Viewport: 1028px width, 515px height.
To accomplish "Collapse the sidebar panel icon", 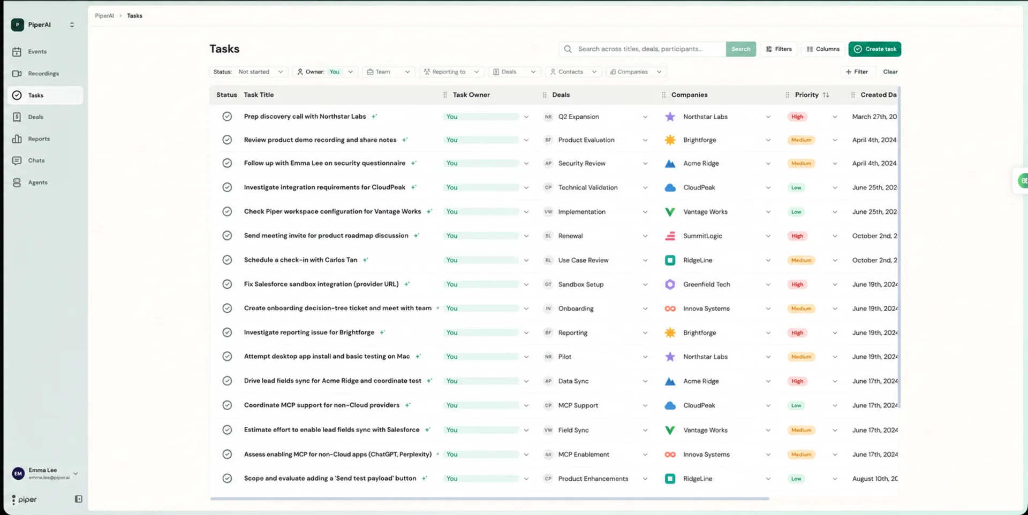I will tap(79, 499).
